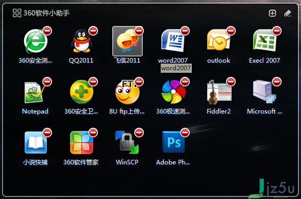Click the 360软件小助手 title grid icon
Viewport: 301px width, 199px height.
[x=17, y=13]
